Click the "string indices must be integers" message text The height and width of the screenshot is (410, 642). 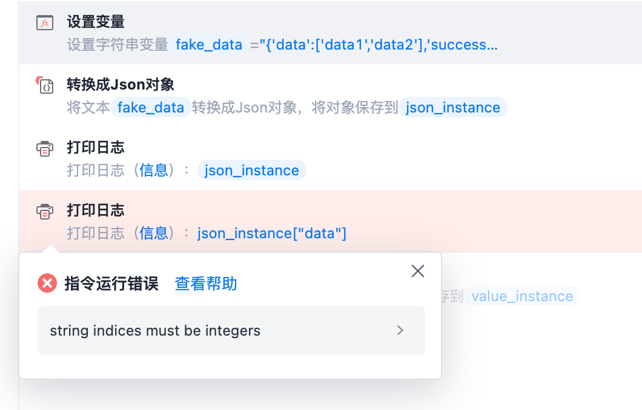point(155,331)
